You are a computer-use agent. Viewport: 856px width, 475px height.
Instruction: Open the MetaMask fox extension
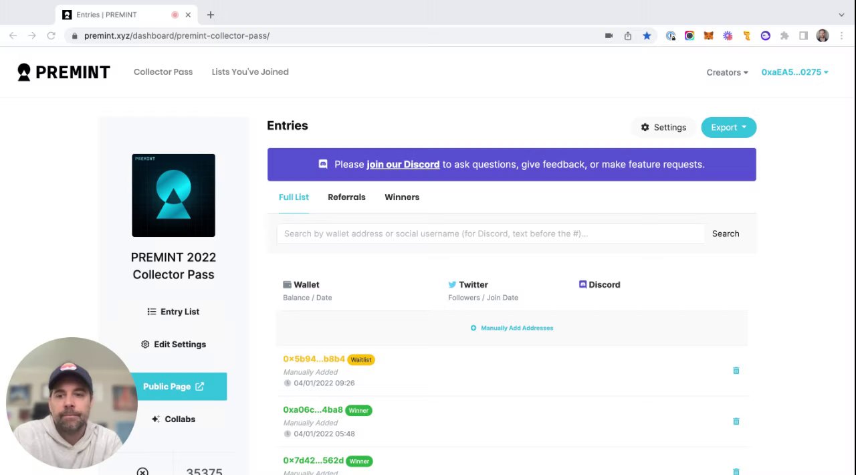click(x=708, y=35)
